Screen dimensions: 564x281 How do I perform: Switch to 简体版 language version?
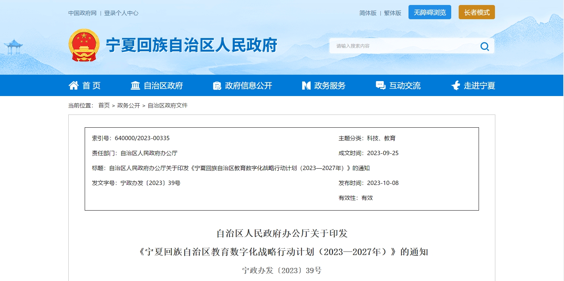click(368, 13)
